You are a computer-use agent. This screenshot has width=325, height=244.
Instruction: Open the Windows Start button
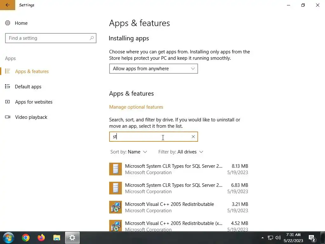point(9,238)
